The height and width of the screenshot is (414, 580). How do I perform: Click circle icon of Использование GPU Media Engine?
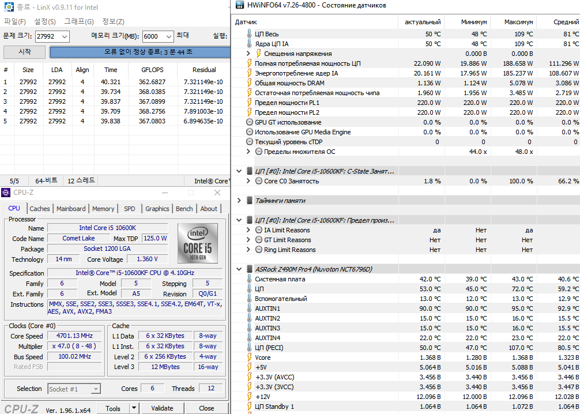[x=250, y=132]
